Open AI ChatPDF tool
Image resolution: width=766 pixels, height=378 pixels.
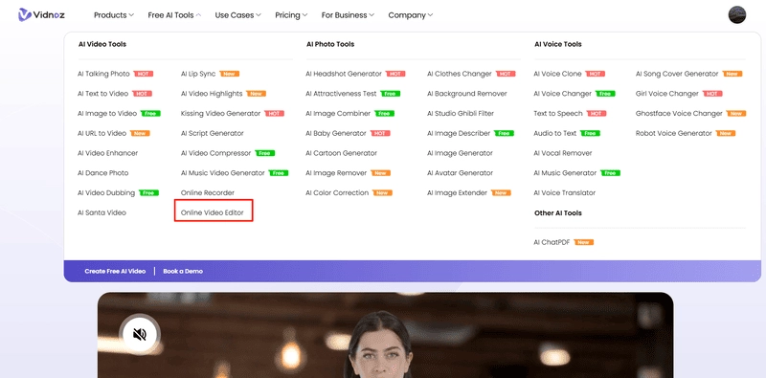552,242
